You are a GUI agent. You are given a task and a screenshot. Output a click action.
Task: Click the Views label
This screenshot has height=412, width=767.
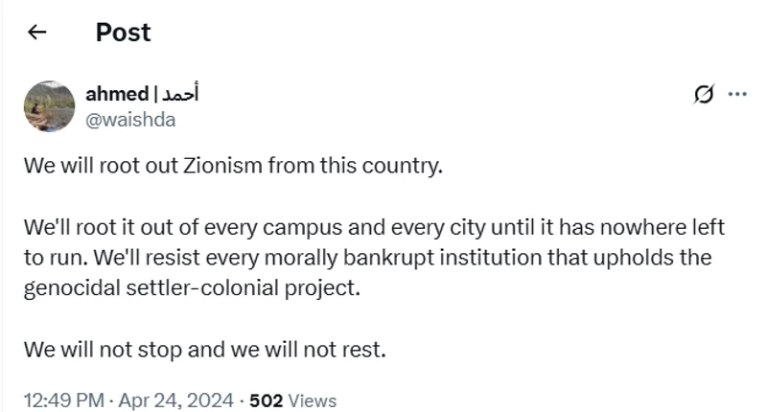(x=311, y=400)
